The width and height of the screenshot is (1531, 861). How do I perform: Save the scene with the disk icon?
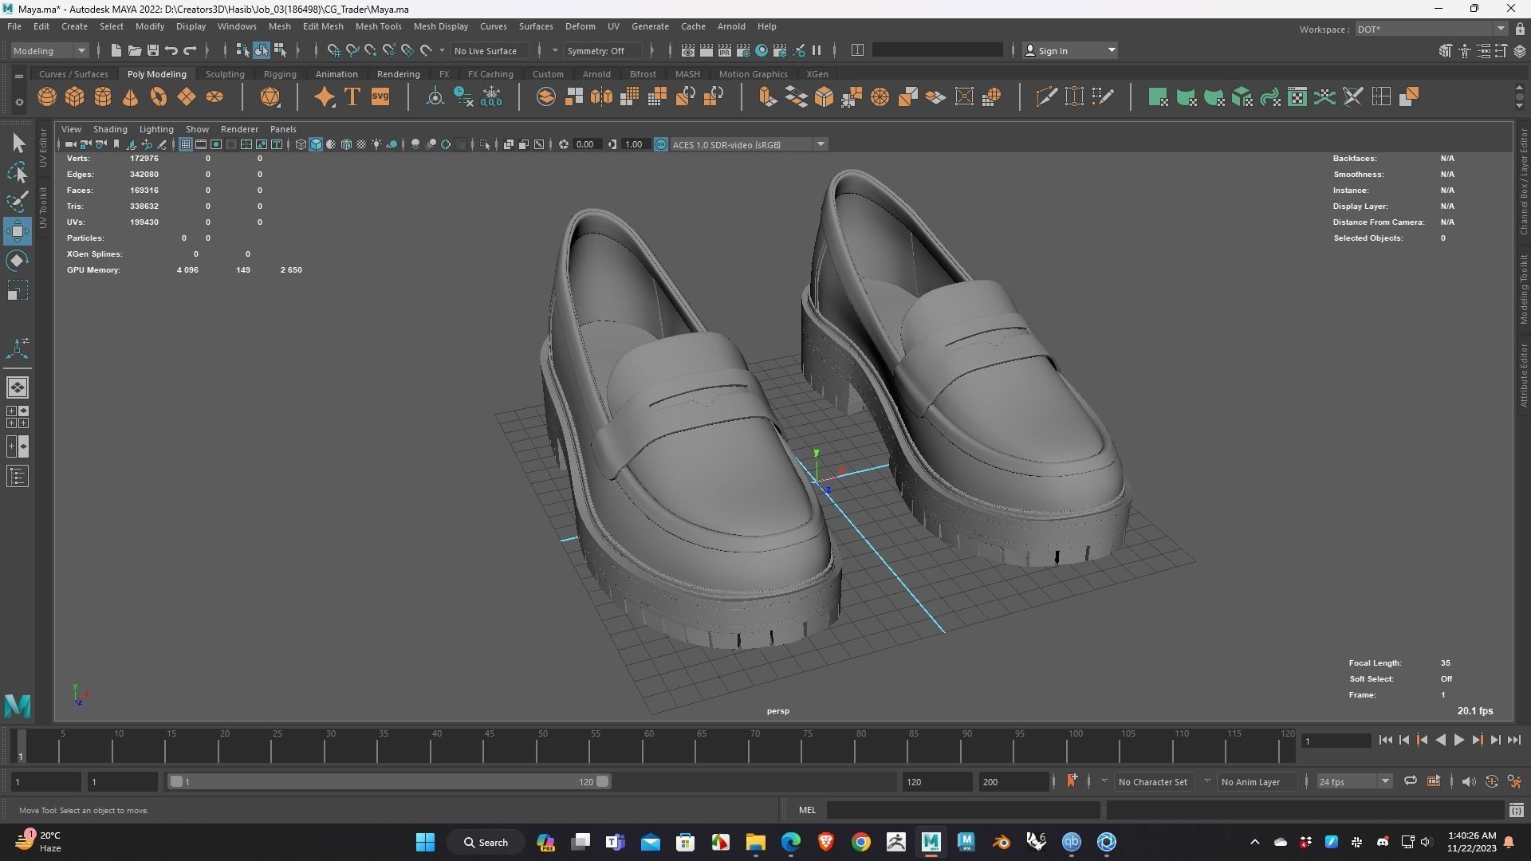tap(153, 50)
